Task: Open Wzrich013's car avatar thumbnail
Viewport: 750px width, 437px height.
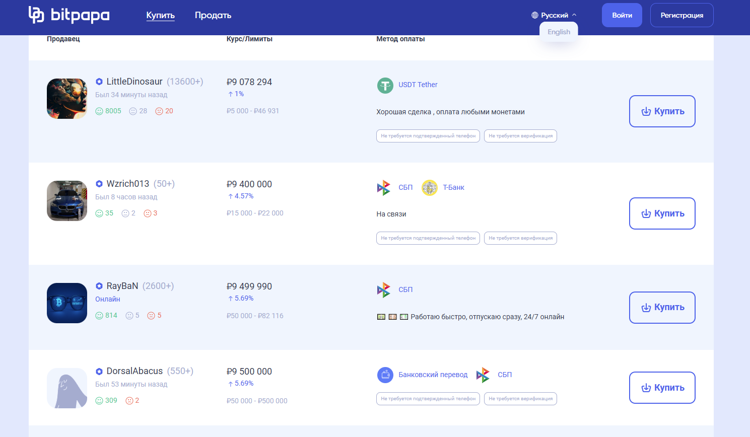Action: (67, 201)
